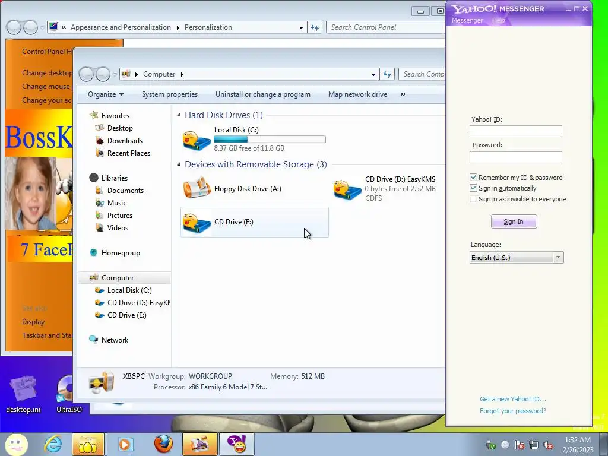This screenshot has height=456, width=608.
Task: Expand the Computer address bar history dropdown
Action: coord(373,74)
